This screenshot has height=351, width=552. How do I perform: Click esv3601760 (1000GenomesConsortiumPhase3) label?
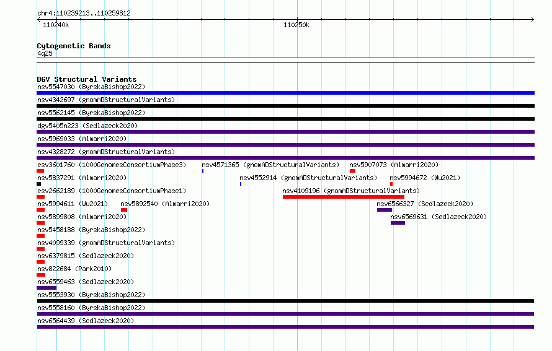click(112, 165)
